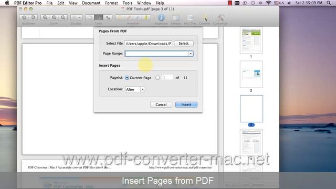
Task: Click the red menu bar status icon
Action: (230, 3)
